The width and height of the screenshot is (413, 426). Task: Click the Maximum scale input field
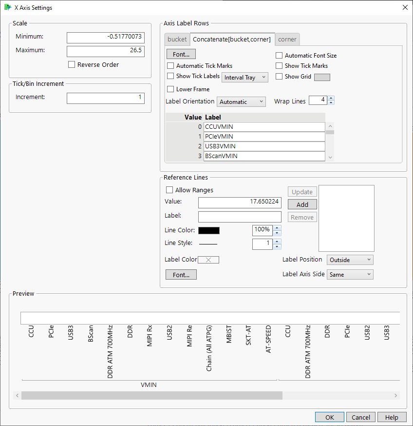(105, 51)
